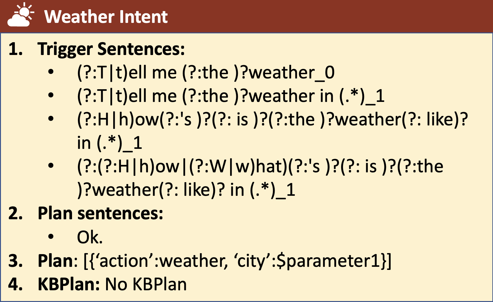Click the line )?weather(?: like)? in (.*)_1
Viewport: 493px width, 302px height.
coord(186,190)
